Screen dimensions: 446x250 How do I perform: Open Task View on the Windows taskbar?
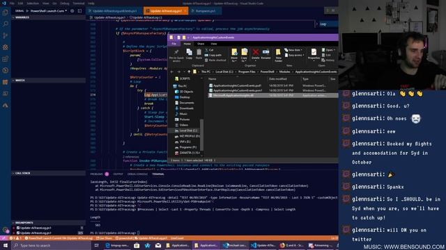[96, 245]
